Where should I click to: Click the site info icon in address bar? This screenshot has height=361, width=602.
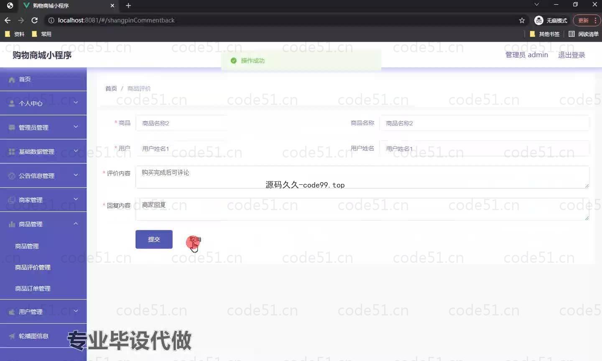coord(51,20)
